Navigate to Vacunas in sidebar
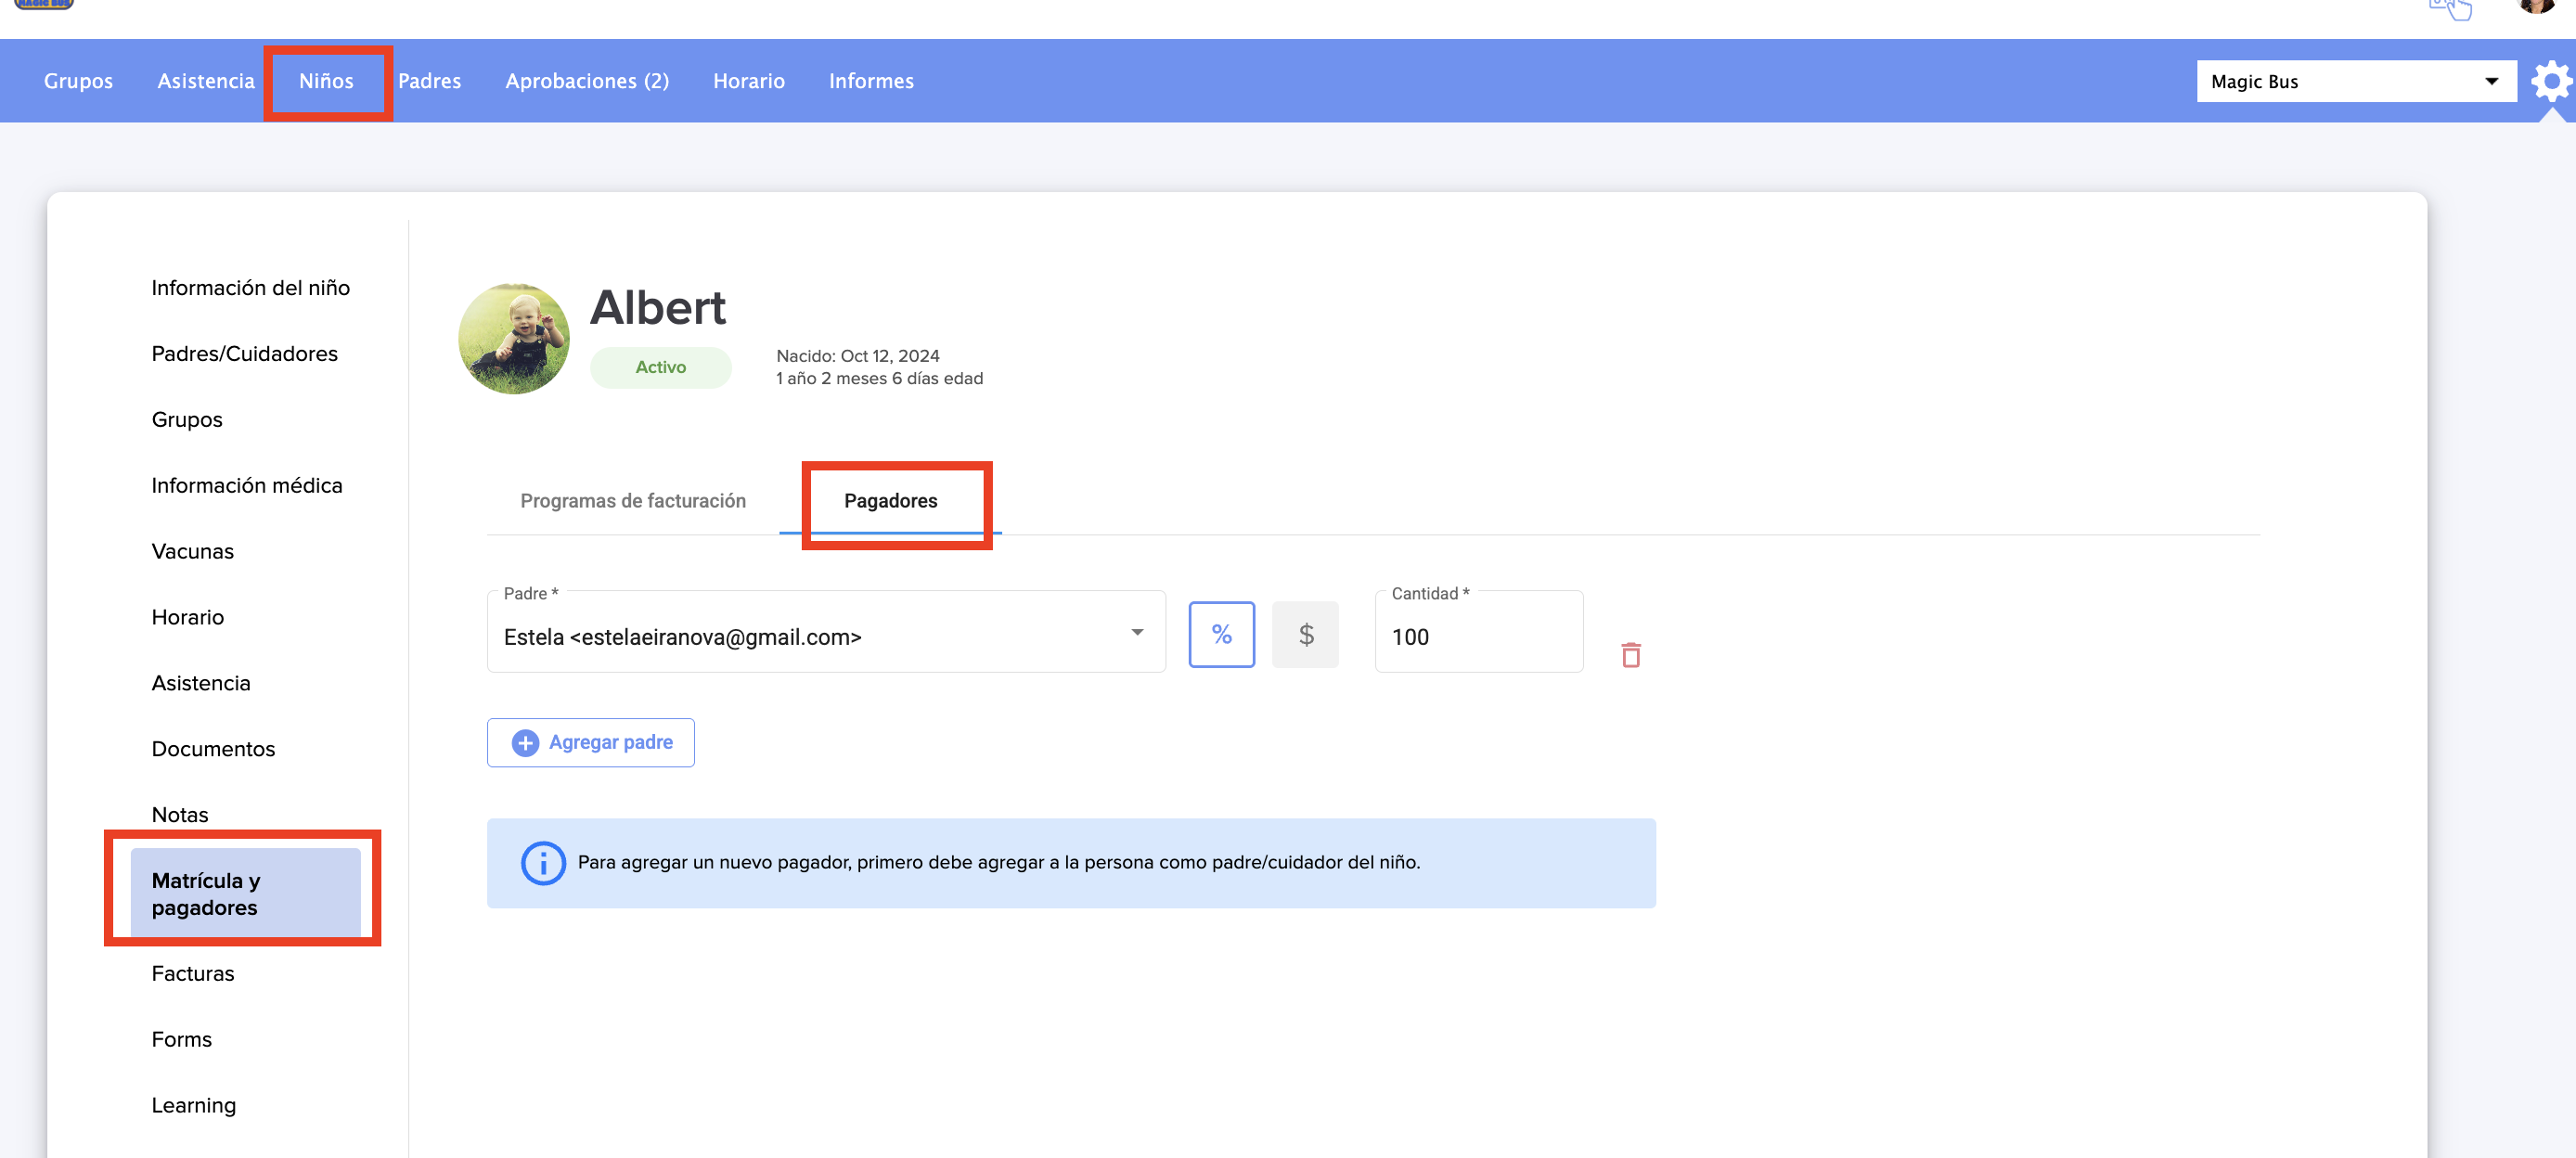This screenshot has height=1158, width=2576. (x=193, y=551)
